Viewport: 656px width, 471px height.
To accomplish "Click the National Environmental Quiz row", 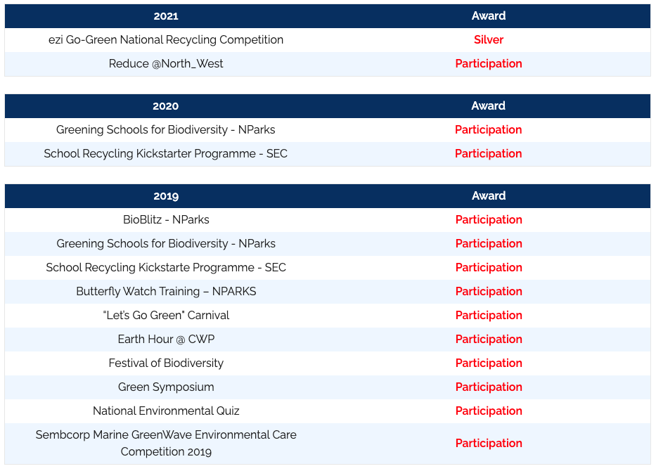I will (166, 411).
